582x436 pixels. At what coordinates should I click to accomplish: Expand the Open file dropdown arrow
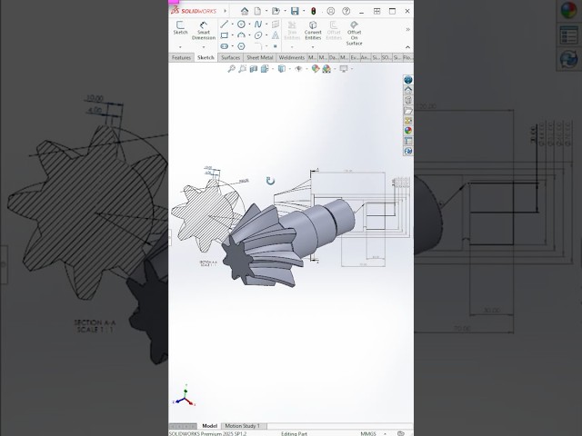point(285,11)
